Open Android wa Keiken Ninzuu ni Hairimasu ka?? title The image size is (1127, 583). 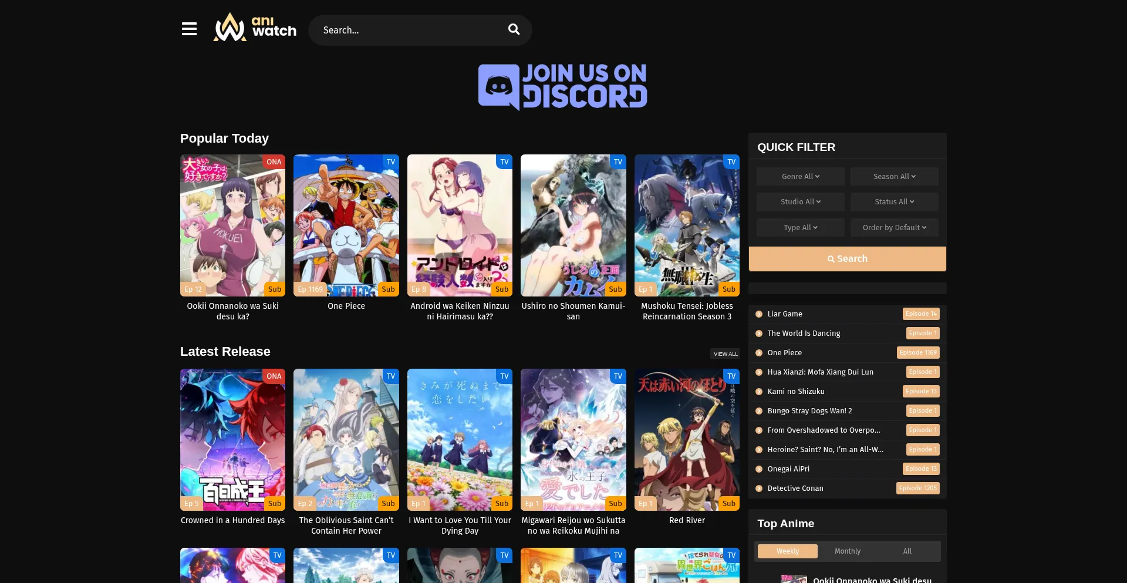[x=460, y=311]
